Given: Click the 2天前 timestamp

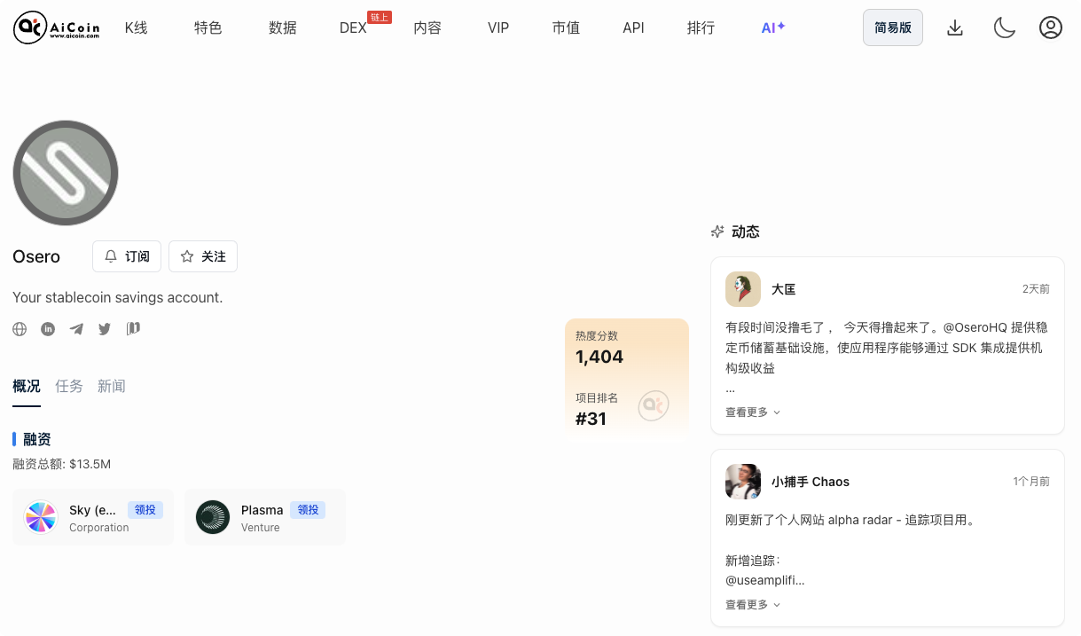Looking at the screenshot, I should tap(1036, 289).
